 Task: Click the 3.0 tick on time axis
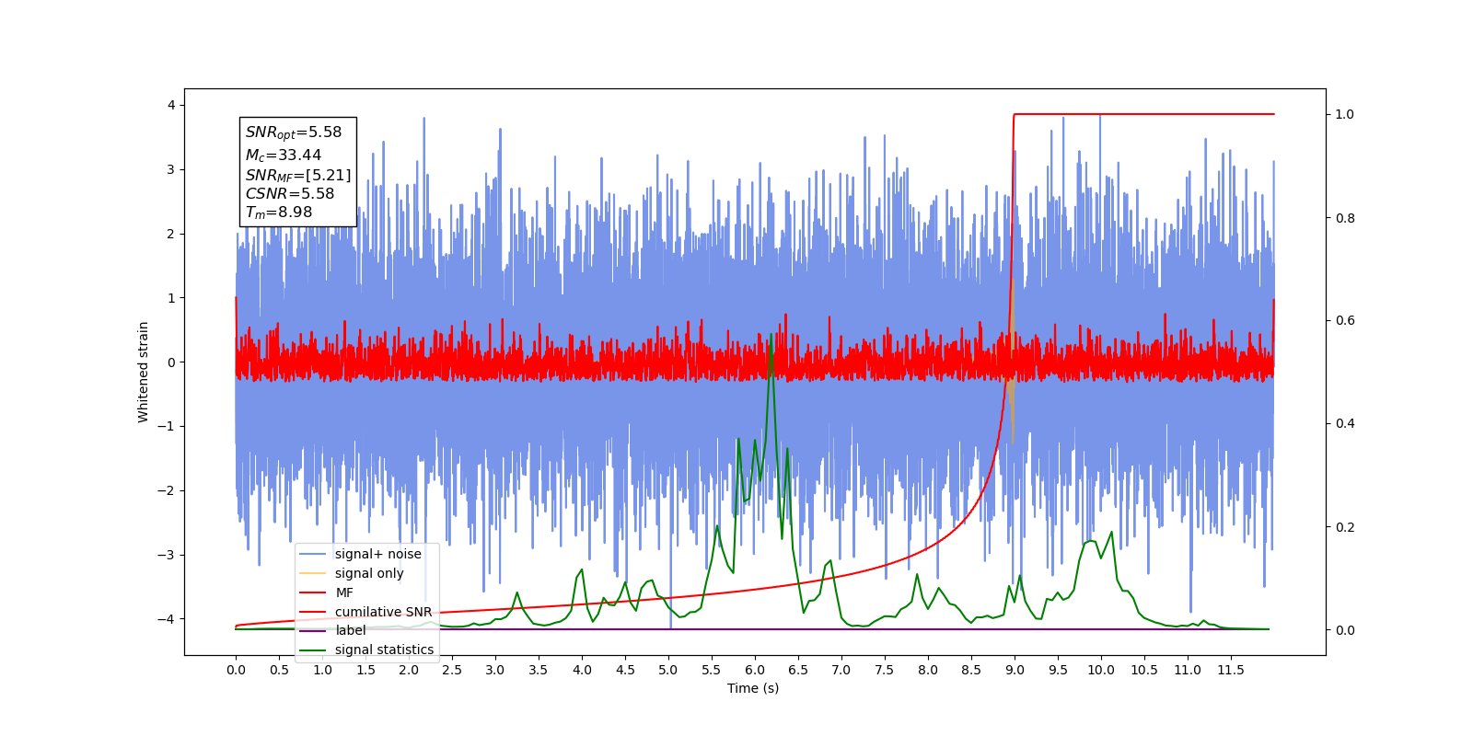tap(495, 670)
